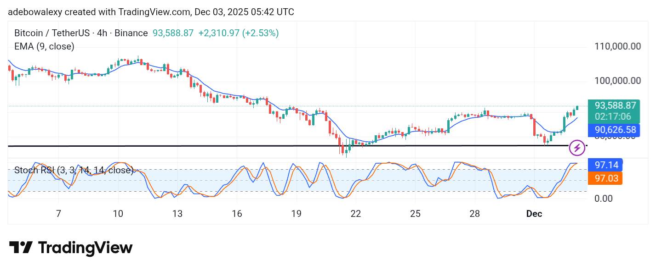Click the purple lightning bolt icon
Screen dimensions: 656x271
[577, 148]
